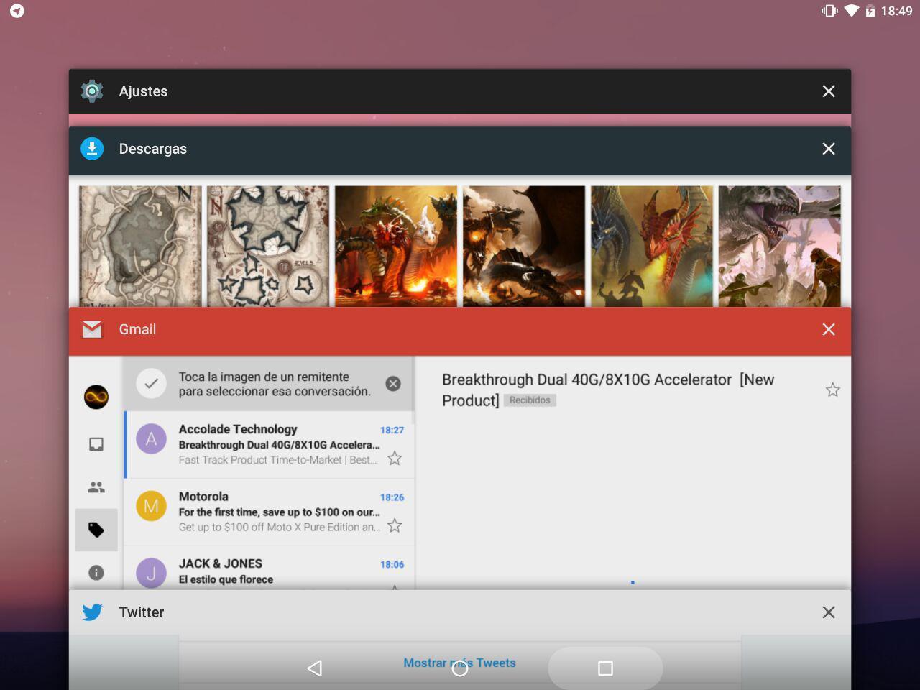
Task: Tap the 'Toca la imagen de un remitente' tip text
Action: coord(275,384)
